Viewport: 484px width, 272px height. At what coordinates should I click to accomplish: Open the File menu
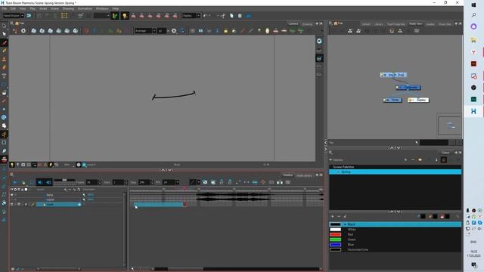click(x=5, y=8)
